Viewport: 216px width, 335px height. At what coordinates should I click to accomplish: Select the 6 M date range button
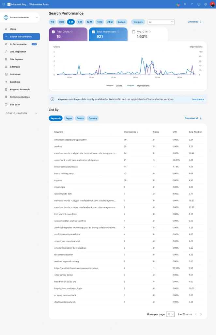tap(80, 22)
